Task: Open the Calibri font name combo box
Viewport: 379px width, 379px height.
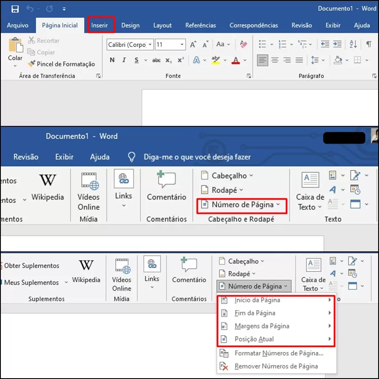Action: (x=130, y=45)
